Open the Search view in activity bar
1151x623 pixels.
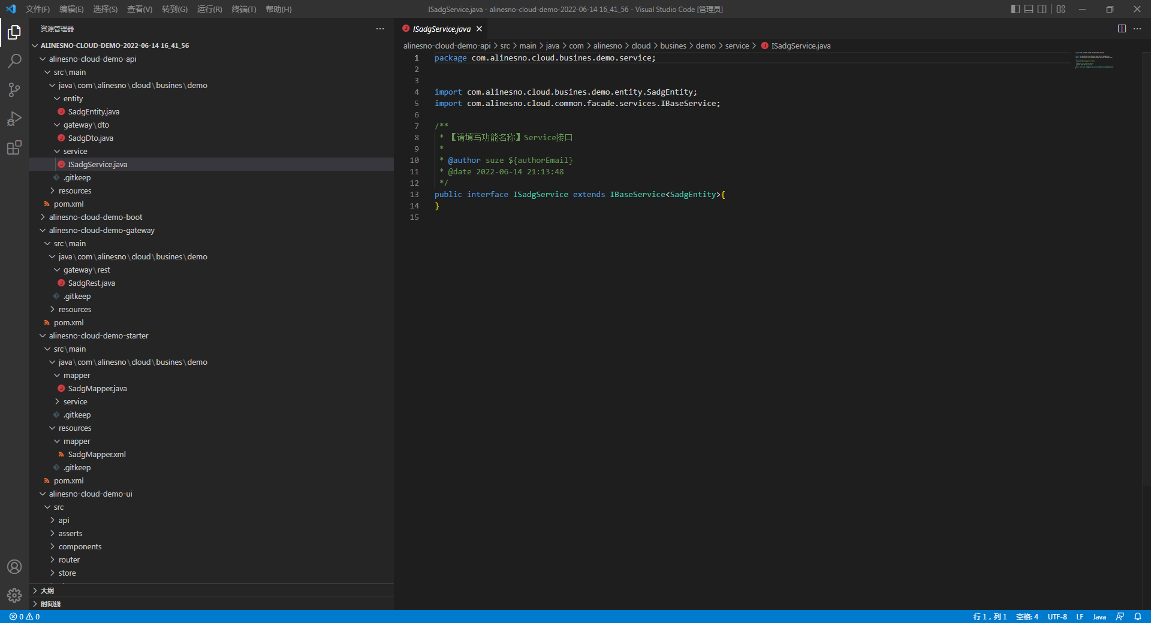pyautogui.click(x=14, y=61)
